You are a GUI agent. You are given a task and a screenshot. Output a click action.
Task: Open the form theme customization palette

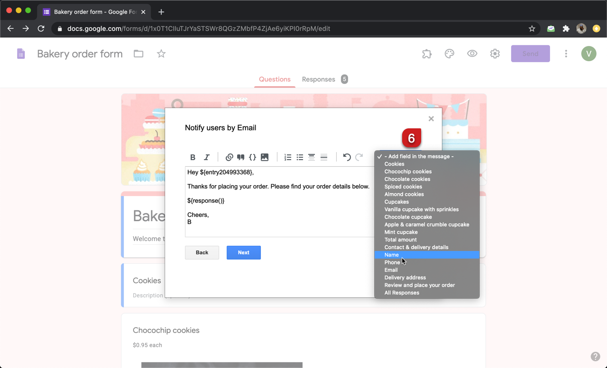click(449, 54)
